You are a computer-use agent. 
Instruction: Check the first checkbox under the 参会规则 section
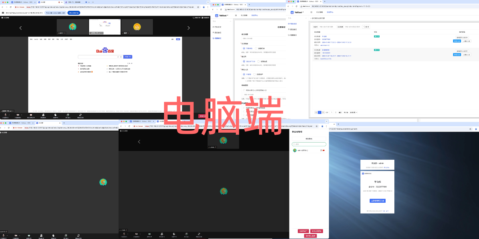point(244,90)
